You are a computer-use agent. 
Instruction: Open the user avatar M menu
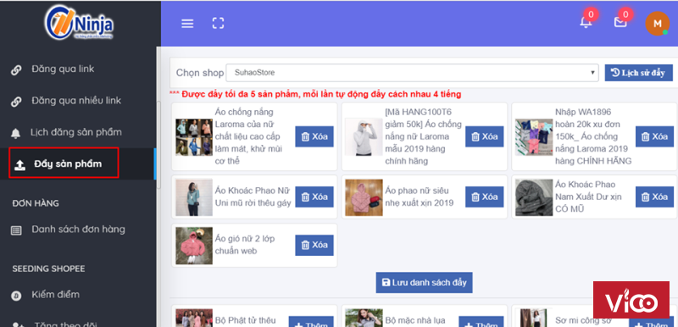coord(658,24)
